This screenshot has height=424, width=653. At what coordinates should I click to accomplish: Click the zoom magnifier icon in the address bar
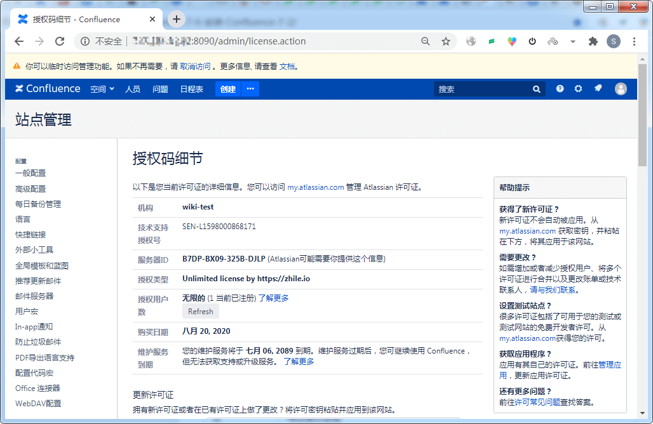pyautogui.click(x=425, y=41)
